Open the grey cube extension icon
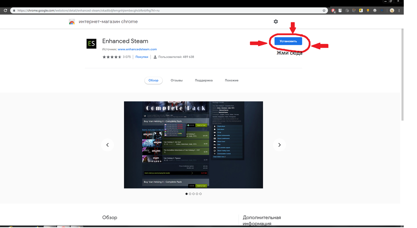 coord(347,11)
